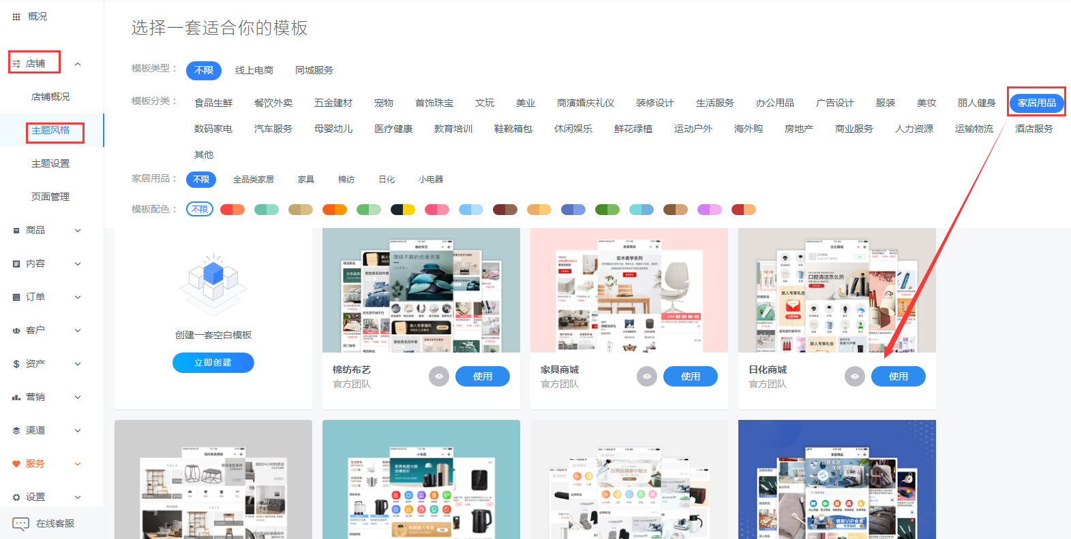The image size is (1071, 539).
Task: Open 页面管理 in the sidebar
Action: pyautogui.click(x=50, y=197)
